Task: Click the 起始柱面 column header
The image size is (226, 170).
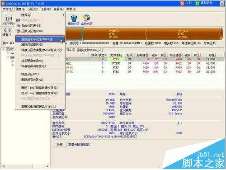Action: coord(142,55)
